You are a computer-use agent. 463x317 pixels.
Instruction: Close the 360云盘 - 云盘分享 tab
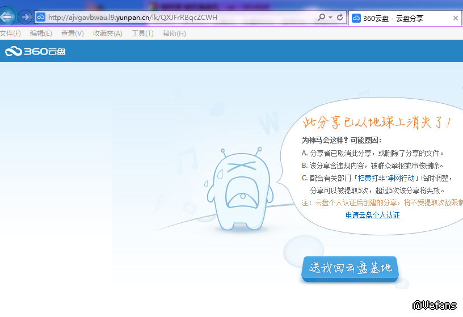[455, 18]
